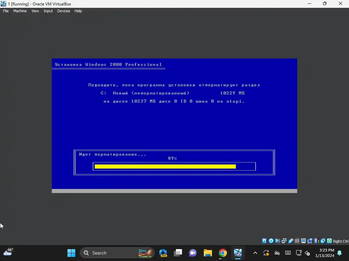Click the taskbar Search box
The height and width of the screenshot is (261, 349).
(x=117, y=253)
